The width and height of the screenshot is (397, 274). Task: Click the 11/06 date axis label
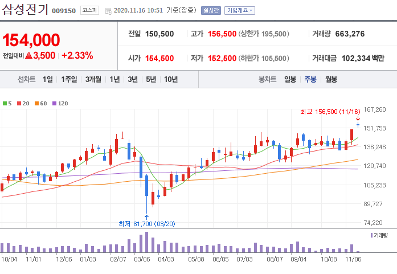pyautogui.click(x=353, y=259)
